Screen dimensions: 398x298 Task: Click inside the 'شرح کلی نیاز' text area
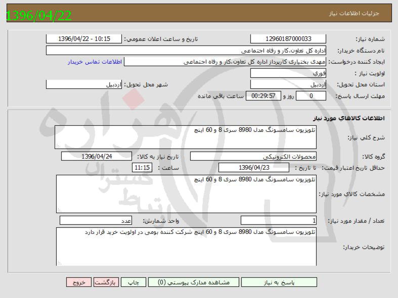(186, 137)
